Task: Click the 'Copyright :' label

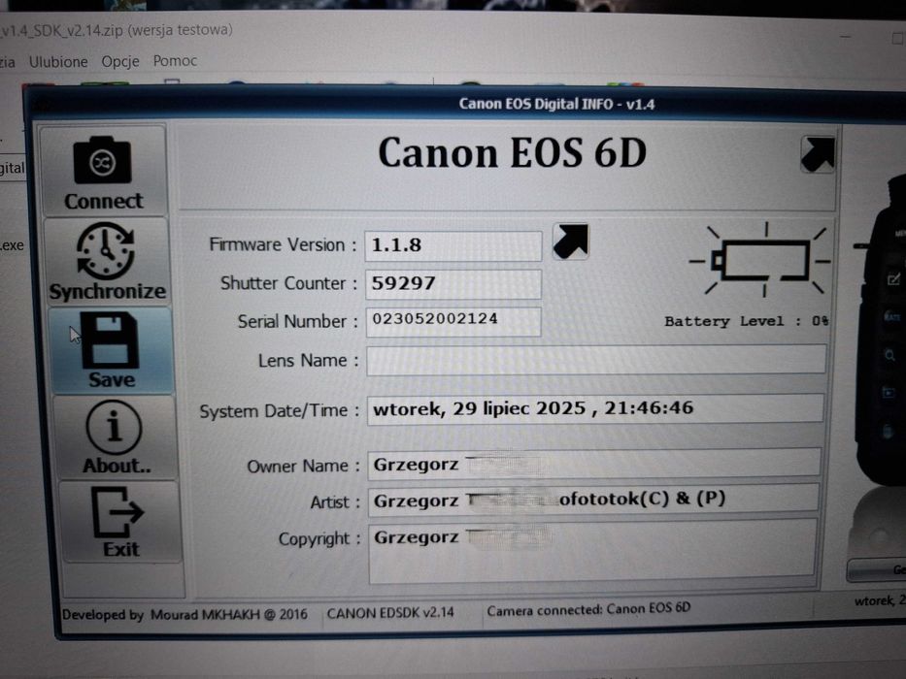Action: [319, 538]
